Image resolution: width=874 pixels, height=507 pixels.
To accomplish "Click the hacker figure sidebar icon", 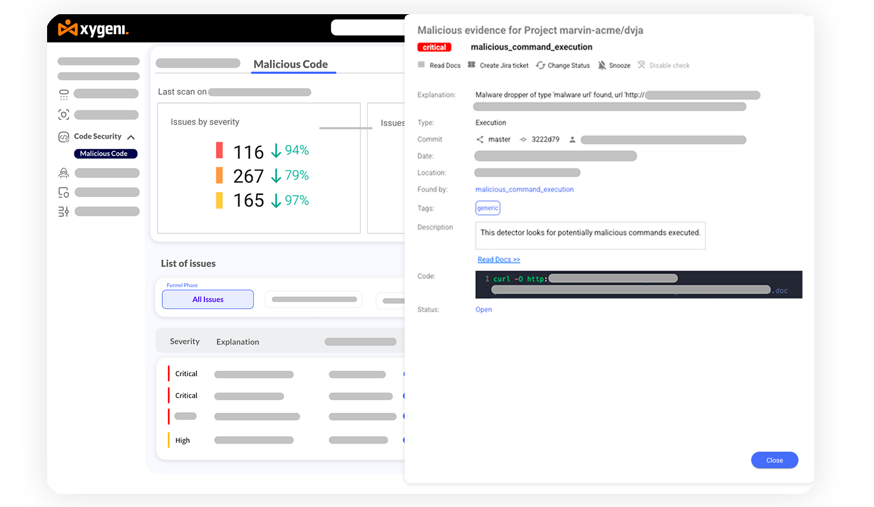I will coord(64,173).
